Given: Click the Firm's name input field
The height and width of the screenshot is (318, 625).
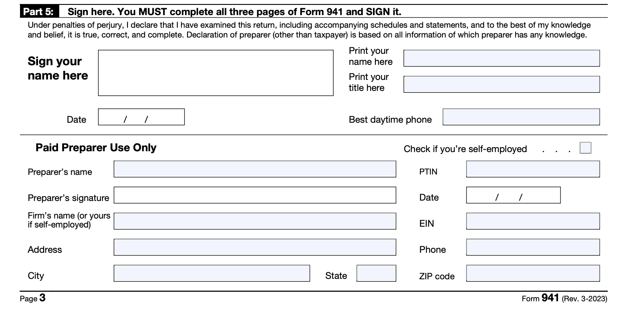Looking at the screenshot, I should [x=254, y=221].
